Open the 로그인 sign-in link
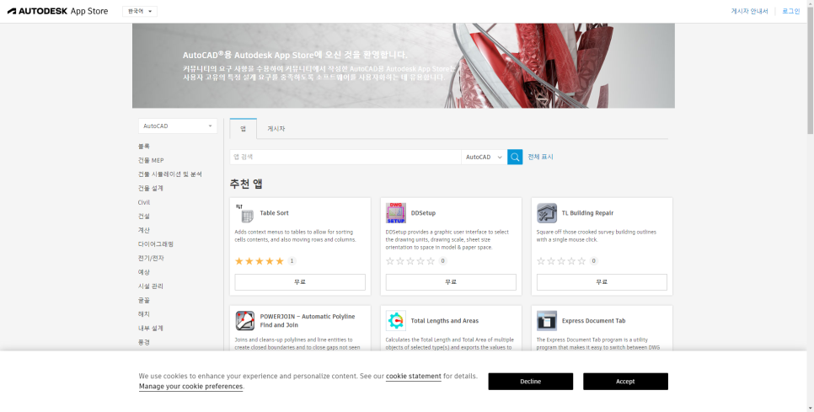This screenshot has width=814, height=412. pyautogui.click(x=790, y=11)
